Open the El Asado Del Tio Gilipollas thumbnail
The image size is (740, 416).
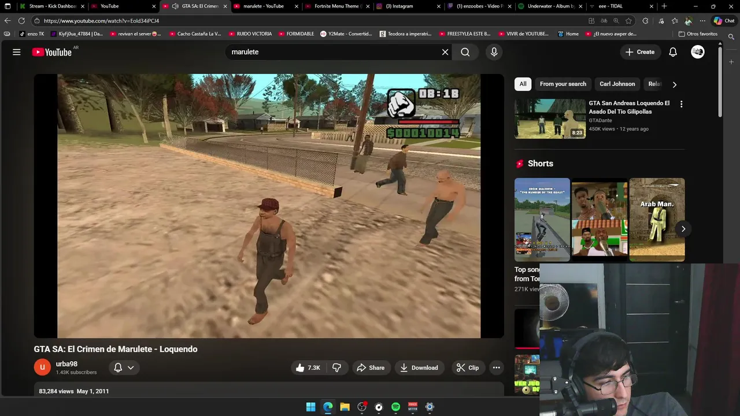(x=550, y=118)
